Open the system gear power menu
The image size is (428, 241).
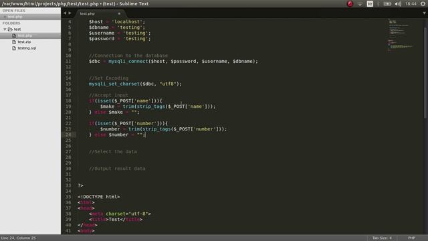pyautogui.click(x=423, y=4)
